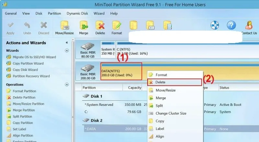Click the Format toolbar icon

pyautogui.click(x=117, y=25)
